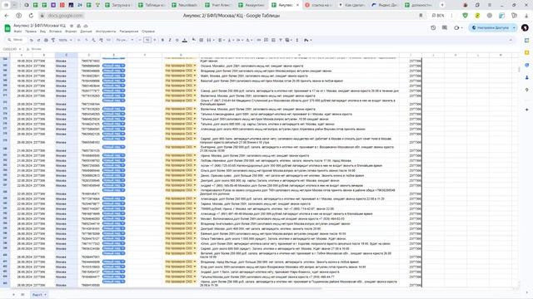Open a new browser tab
This screenshot has width=533, height=299.
tap(442, 5)
